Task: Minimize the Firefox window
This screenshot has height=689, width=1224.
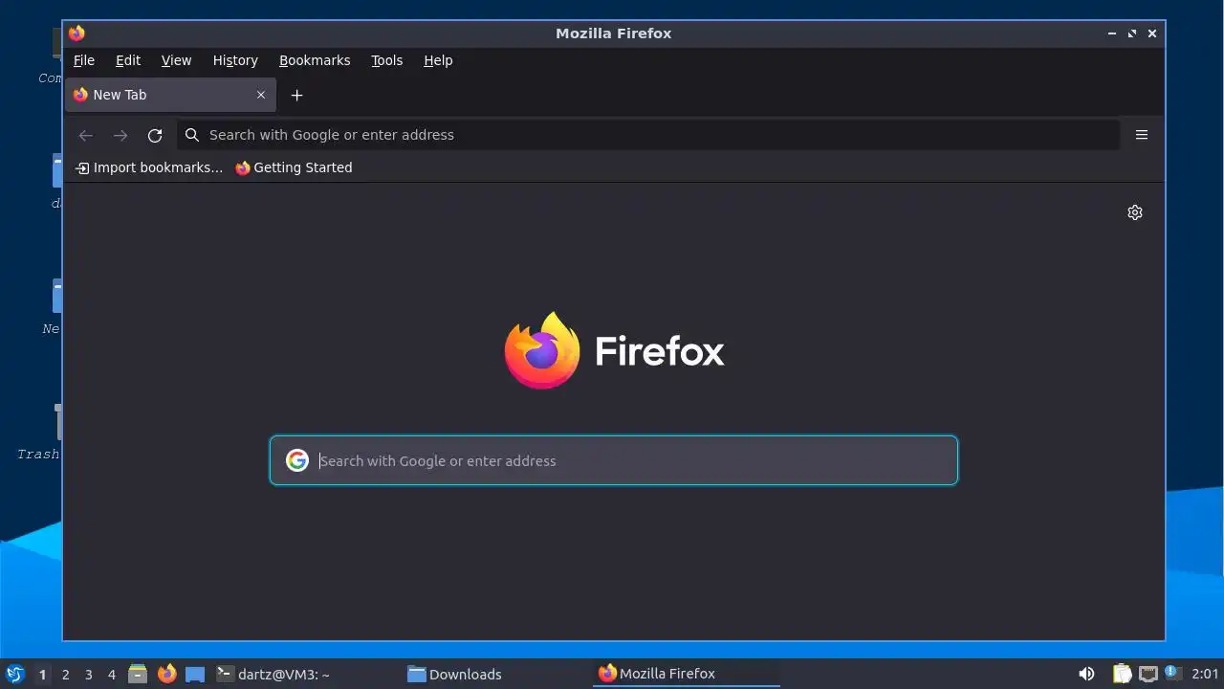Action: 1111,33
